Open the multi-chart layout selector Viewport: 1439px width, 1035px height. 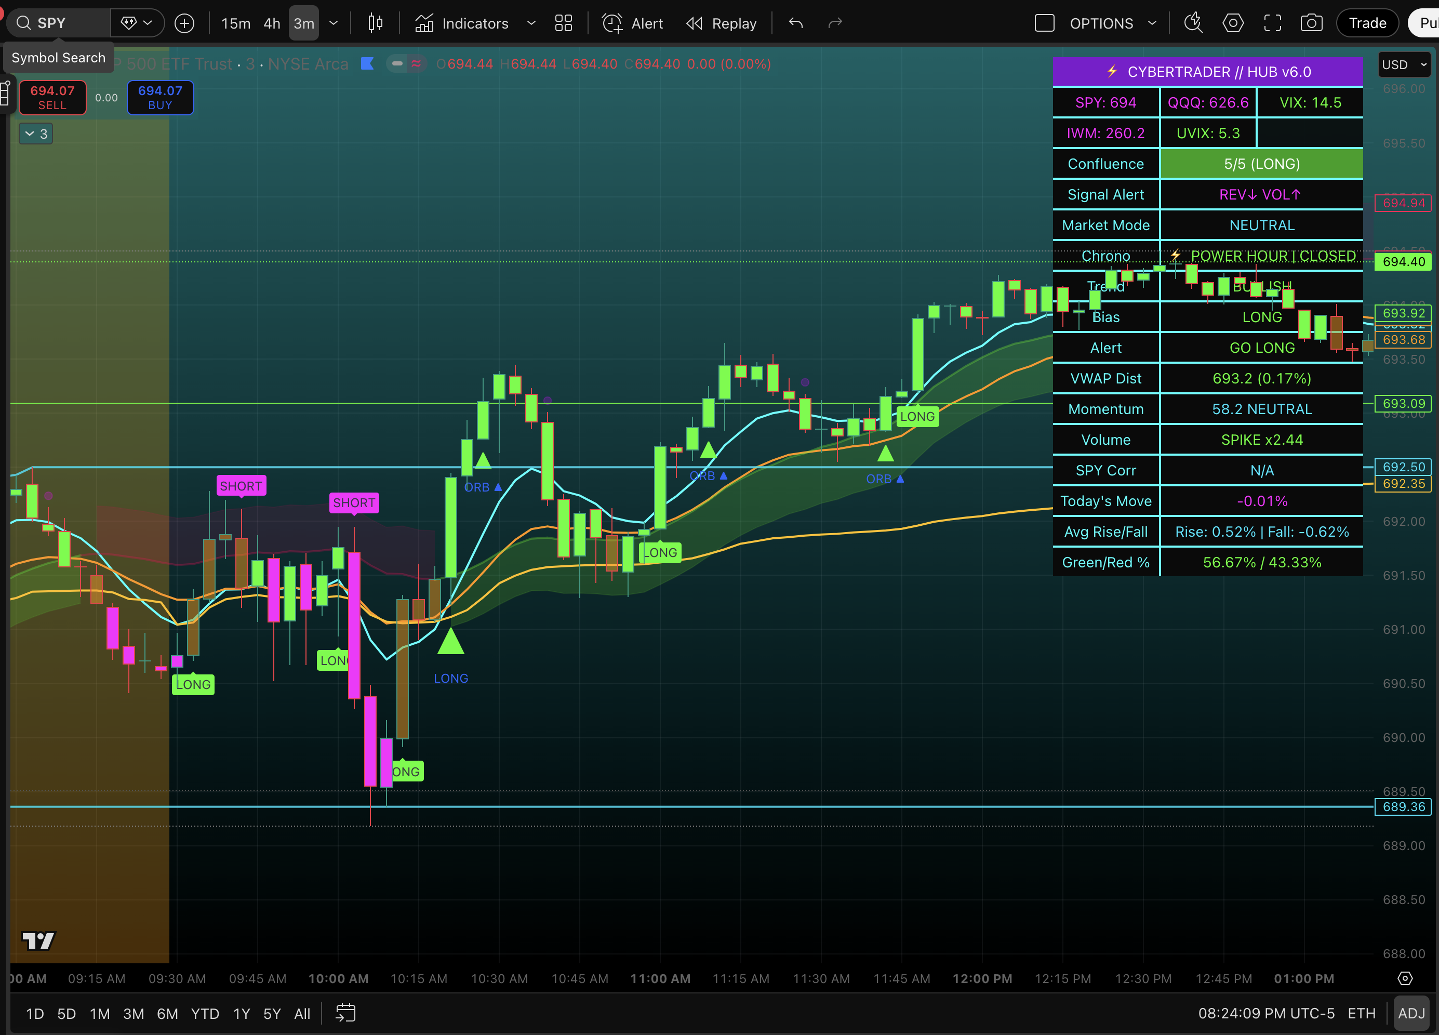pos(564,23)
